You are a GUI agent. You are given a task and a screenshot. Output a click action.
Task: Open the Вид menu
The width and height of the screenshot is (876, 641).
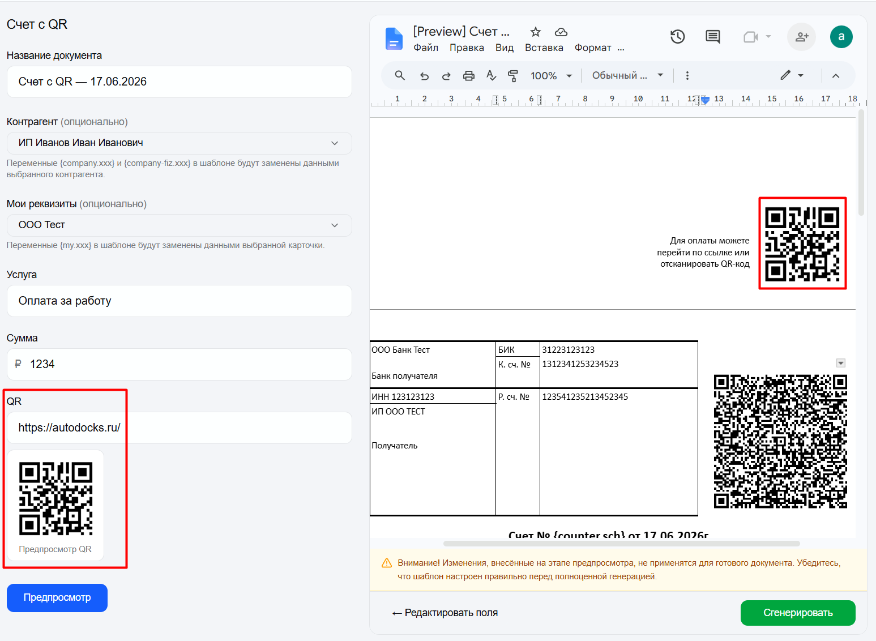coord(505,48)
